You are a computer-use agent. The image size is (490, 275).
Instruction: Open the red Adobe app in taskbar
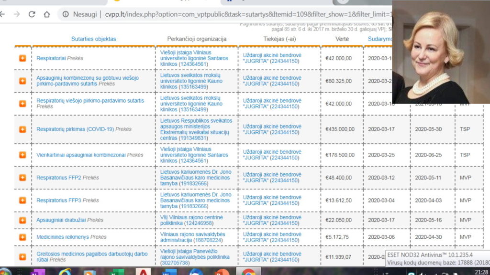143,272
